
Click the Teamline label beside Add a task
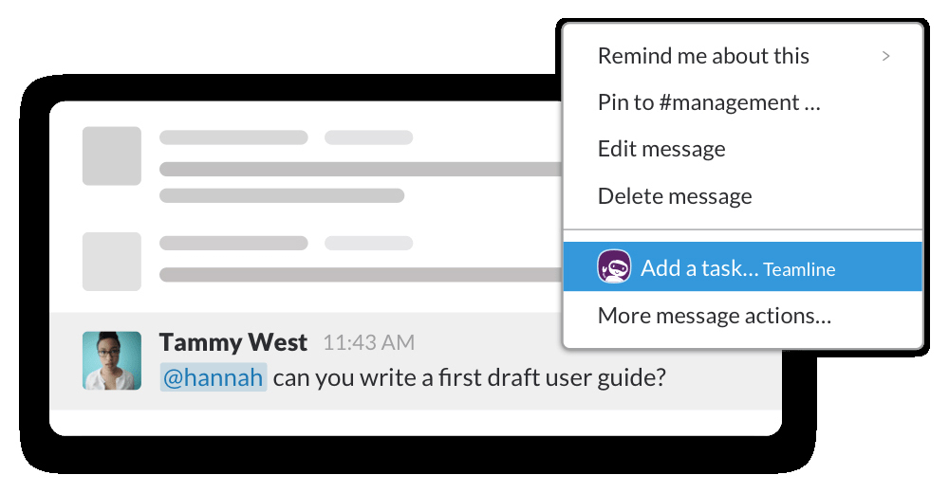pos(799,270)
